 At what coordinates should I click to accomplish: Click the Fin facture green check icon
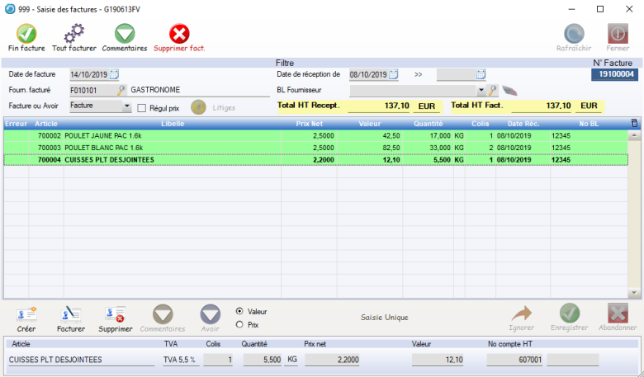click(26, 34)
